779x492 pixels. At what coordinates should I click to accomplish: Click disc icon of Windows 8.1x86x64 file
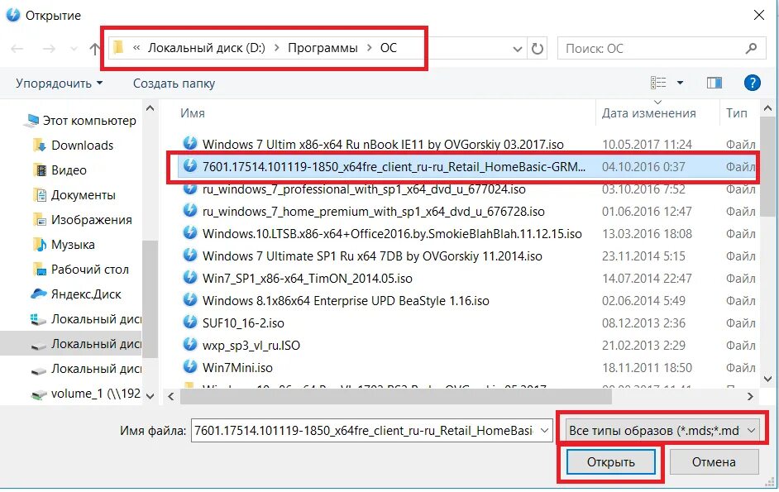click(x=189, y=299)
